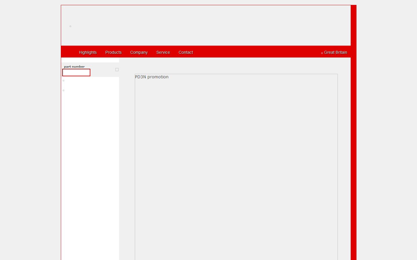Click the PD3N promotion heading
Screen dimensions: 417x260
click(x=152, y=77)
